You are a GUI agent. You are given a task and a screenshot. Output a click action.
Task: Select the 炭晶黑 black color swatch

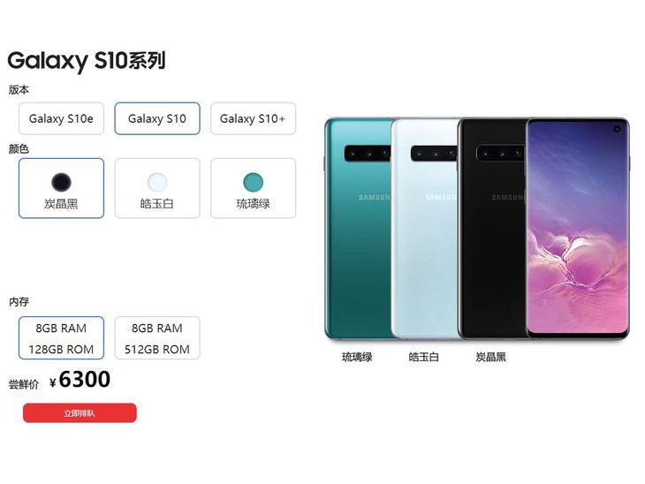[61, 188]
